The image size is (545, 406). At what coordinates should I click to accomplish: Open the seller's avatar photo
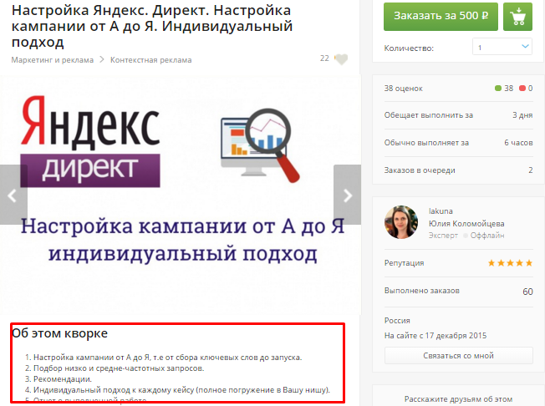pos(400,222)
